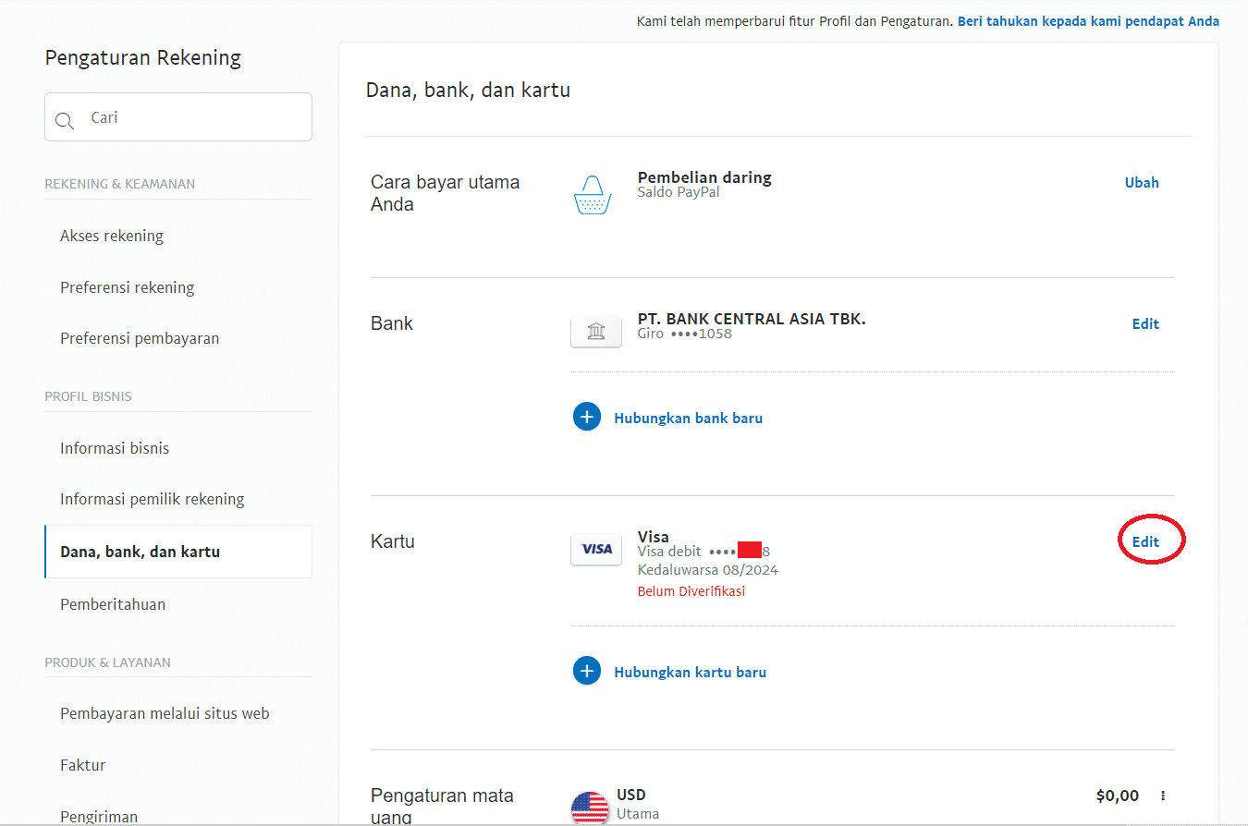Click Edit for the Visa card
1248x826 pixels.
[1145, 542]
